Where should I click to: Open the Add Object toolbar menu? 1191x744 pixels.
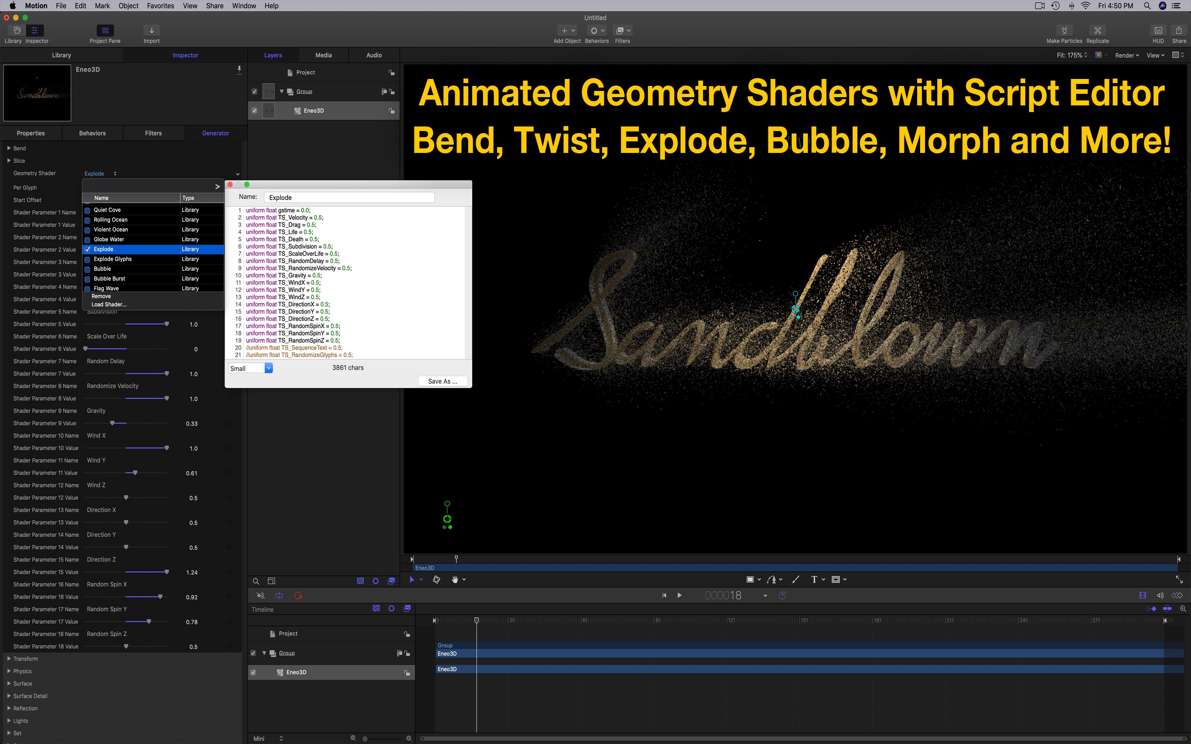567,31
